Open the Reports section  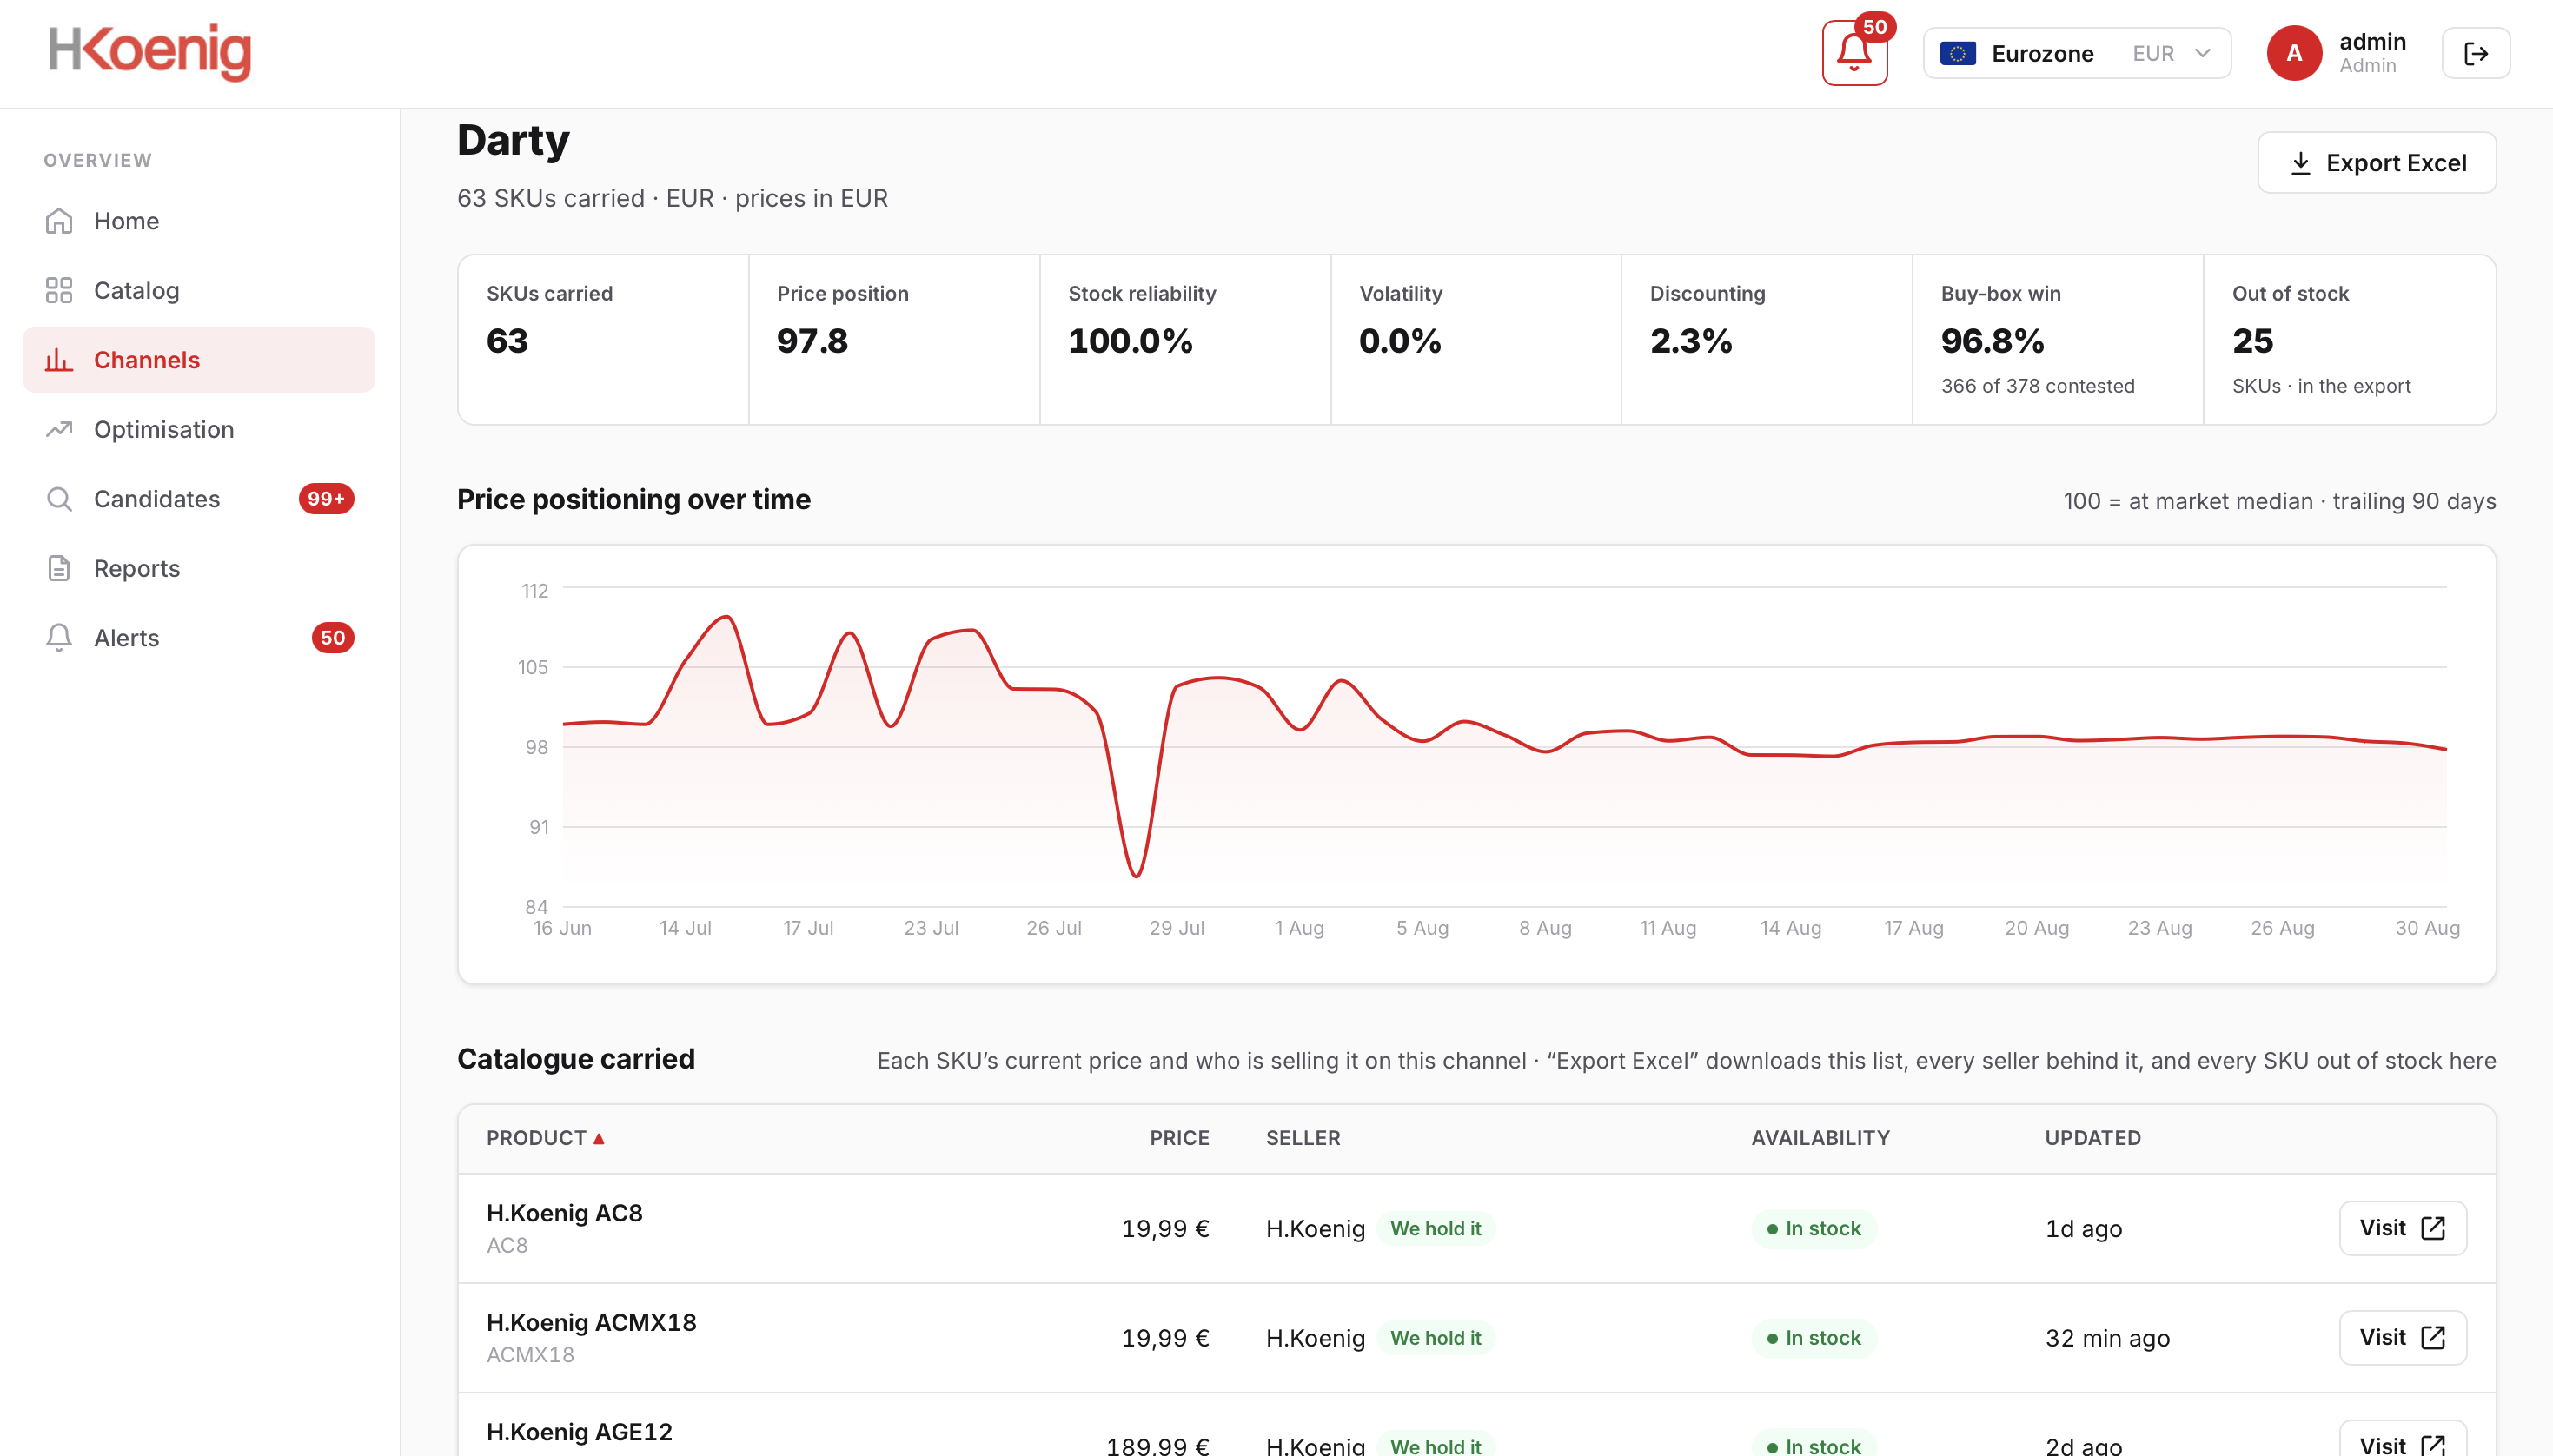[x=199, y=568]
